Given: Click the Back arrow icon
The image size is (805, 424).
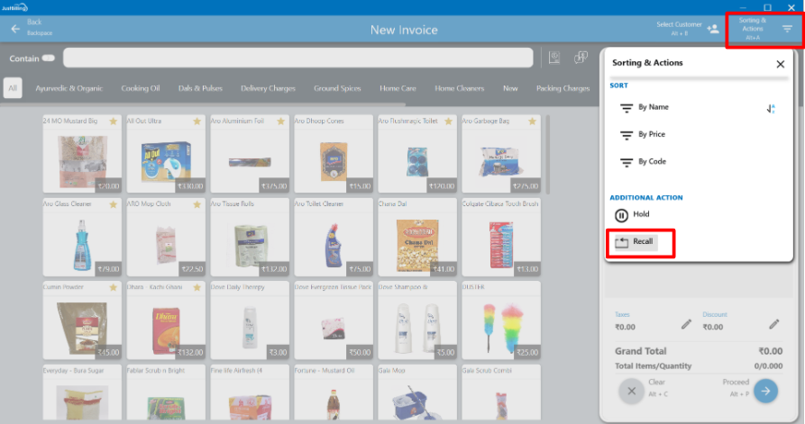Looking at the screenshot, I should (15, 29).
